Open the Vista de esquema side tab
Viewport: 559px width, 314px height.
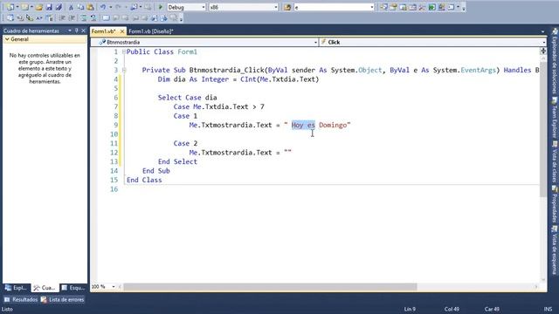pos(555,250)
